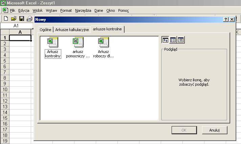Select row 8 header

5,78
